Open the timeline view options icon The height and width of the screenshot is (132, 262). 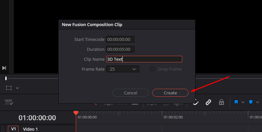[x=9, y=102]
